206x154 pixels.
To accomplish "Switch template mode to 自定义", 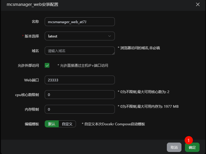I will 67,124.
